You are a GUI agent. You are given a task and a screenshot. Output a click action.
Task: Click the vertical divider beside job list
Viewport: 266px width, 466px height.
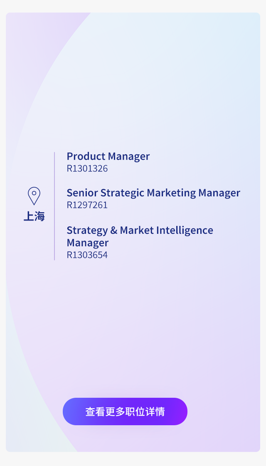point(54,206)
